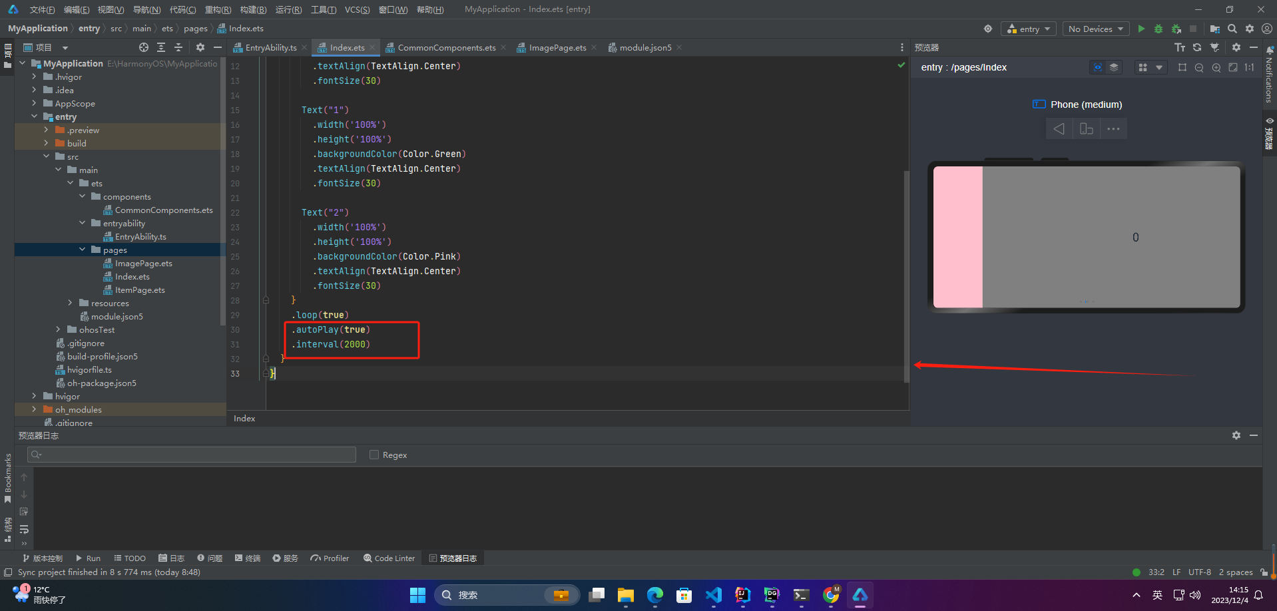Switch to the EntryAbility.ts tab

tap(270, 47)
